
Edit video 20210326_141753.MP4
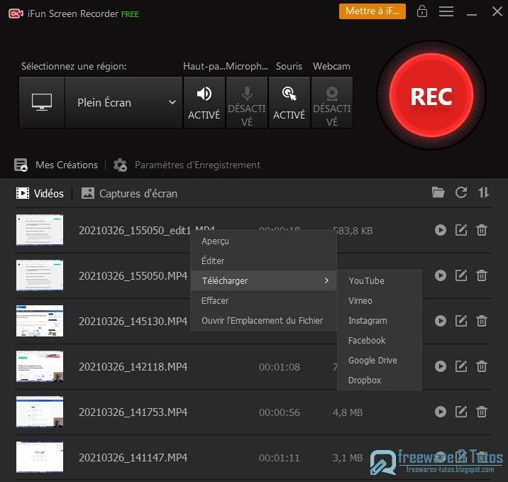coord(461,412)
